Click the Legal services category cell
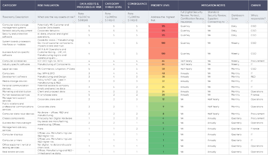 point(18,69)
